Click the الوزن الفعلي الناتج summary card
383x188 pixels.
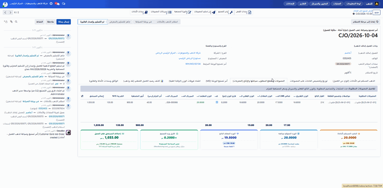(x=229, y=140)
